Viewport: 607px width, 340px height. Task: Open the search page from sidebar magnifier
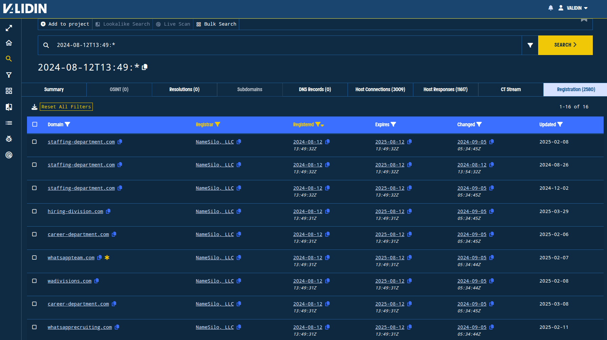(9, 59)
